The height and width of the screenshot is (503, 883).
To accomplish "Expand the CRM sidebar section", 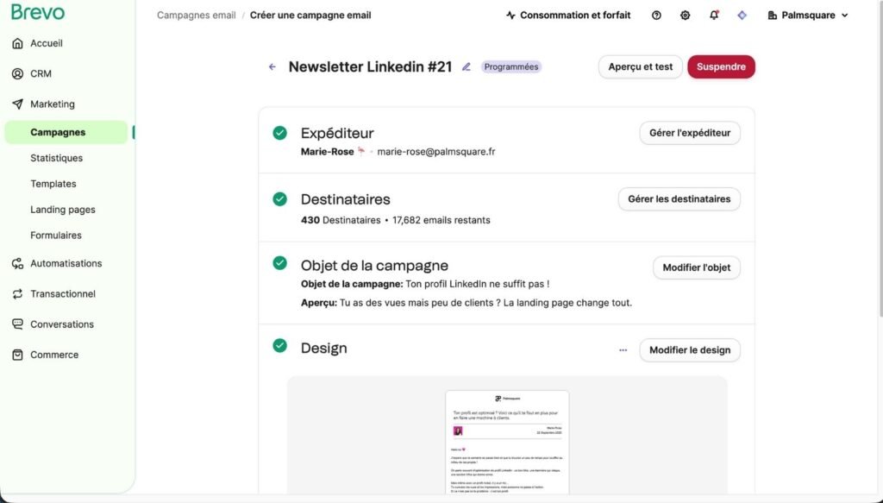I will [41, 74].
